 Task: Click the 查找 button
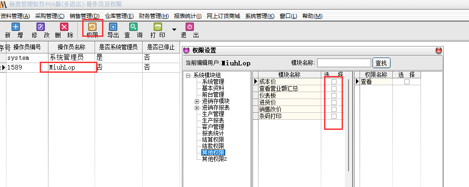point(382,63)
